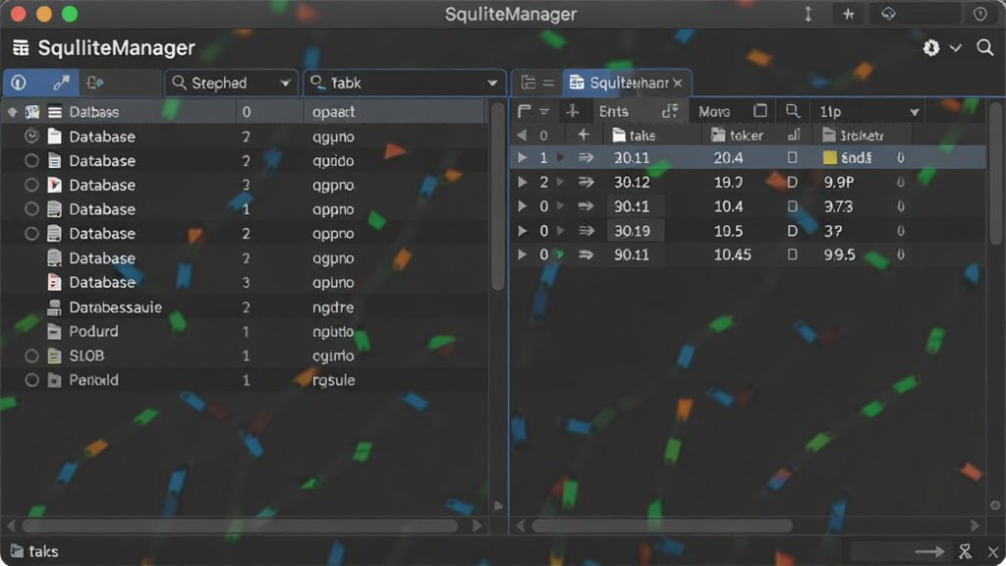Screen dimensions: 1006x566
Task: Toggle radio button for Database row with value 1
Action: pyautogui.click(x=31, y=209)
